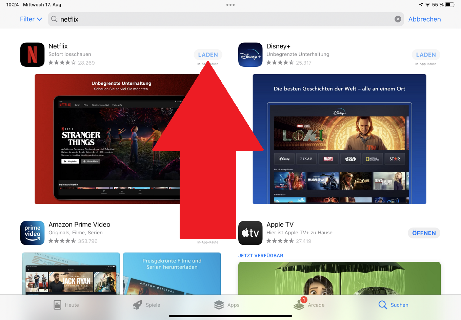461x320 pixels.
Task: Download Netflix with the LADEN button
Action: tap(208, 55)
